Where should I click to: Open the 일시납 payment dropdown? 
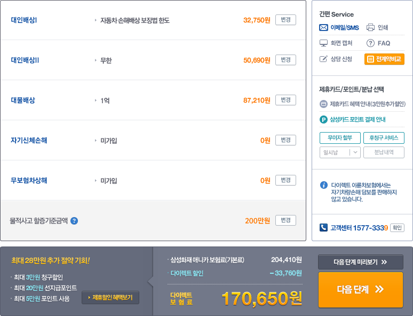click(340, 152)
